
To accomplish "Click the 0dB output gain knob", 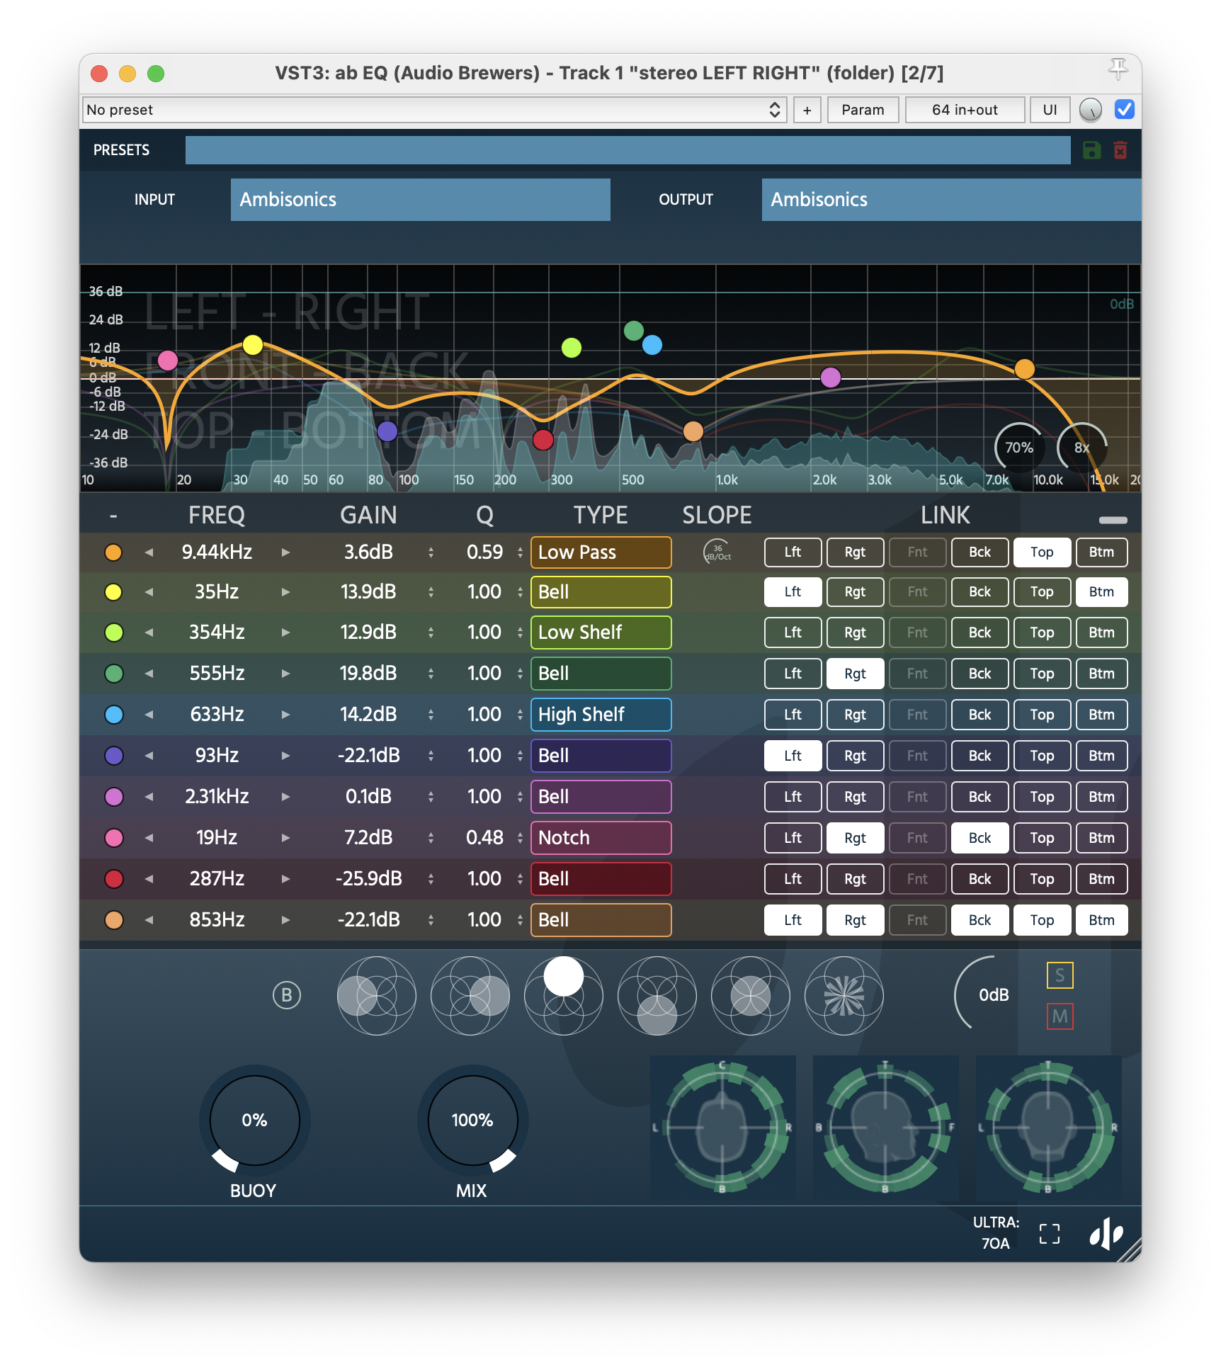I will point(992,995).
